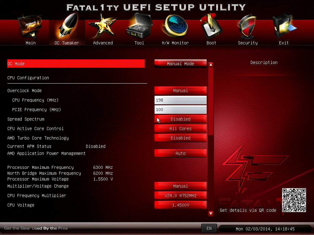Click the Processor Maximum Frequency label
This screenshot has height=235, width=314.
pos(40,167)
